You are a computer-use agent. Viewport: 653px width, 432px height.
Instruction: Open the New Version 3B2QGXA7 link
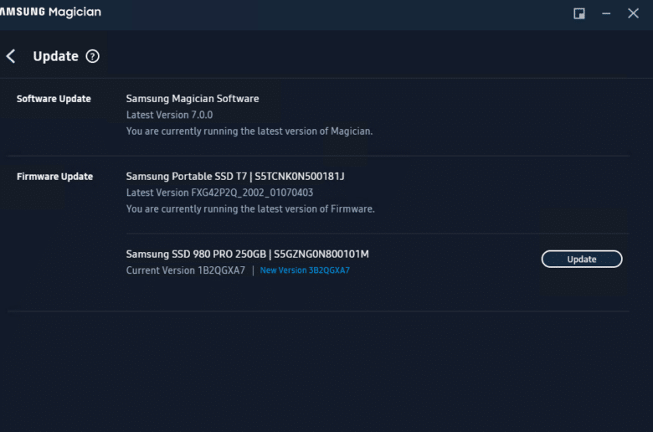click(305, 270)
